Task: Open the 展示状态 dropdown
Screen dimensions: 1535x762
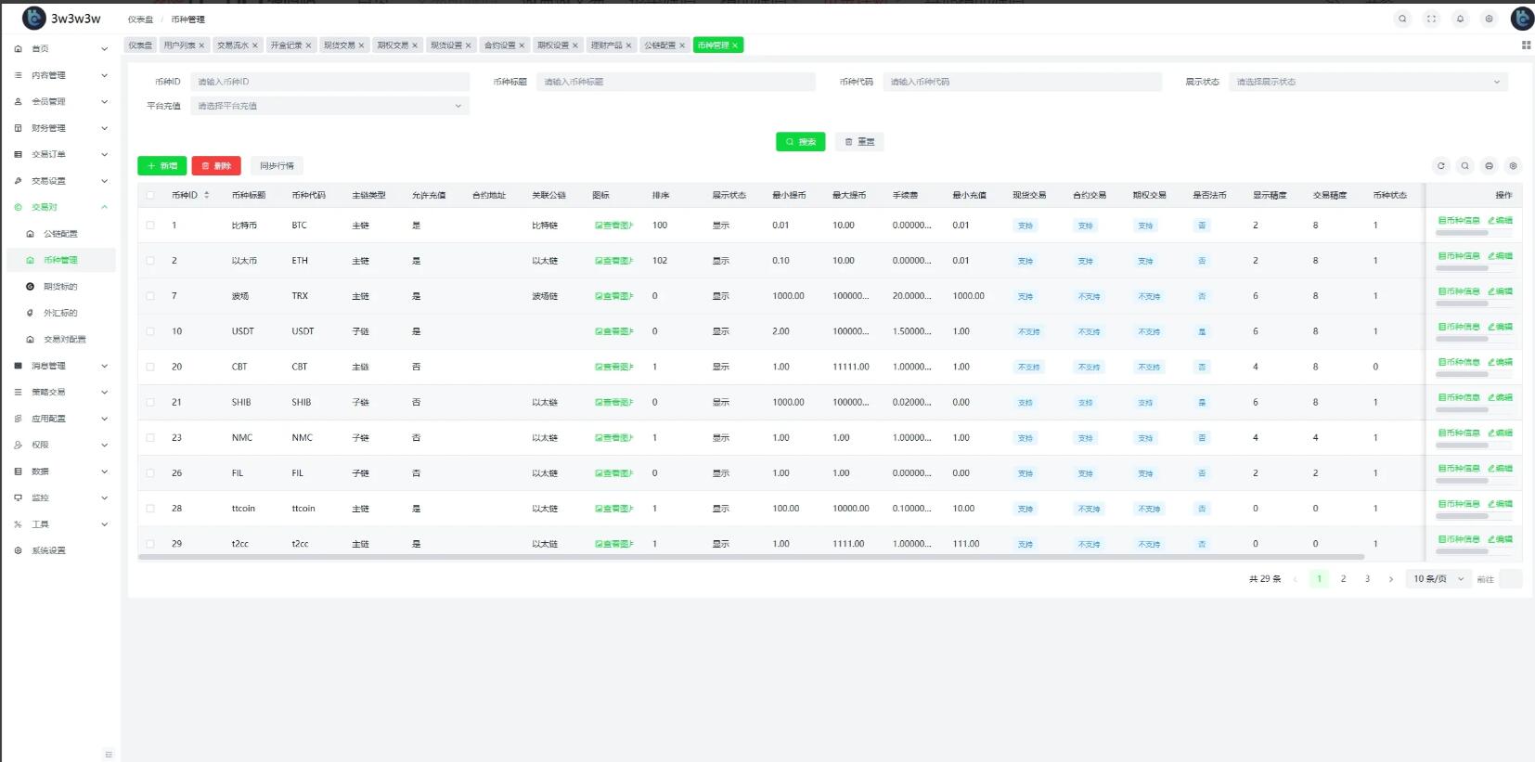Action: 1367,82
